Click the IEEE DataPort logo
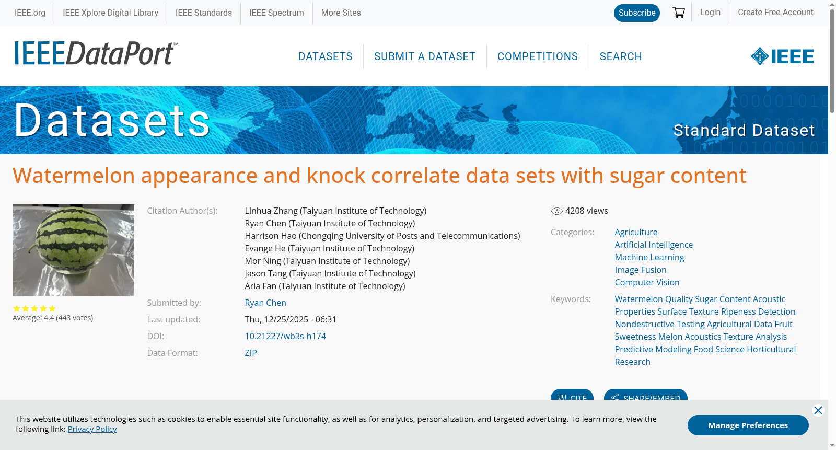The height and width of the screenshot is (450, 836). point(96,54)
